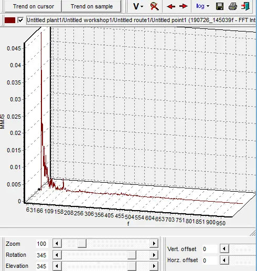Viewport: 257px width, 271px height.
Task: Open the V units dropdown
Action: (138, 6)
